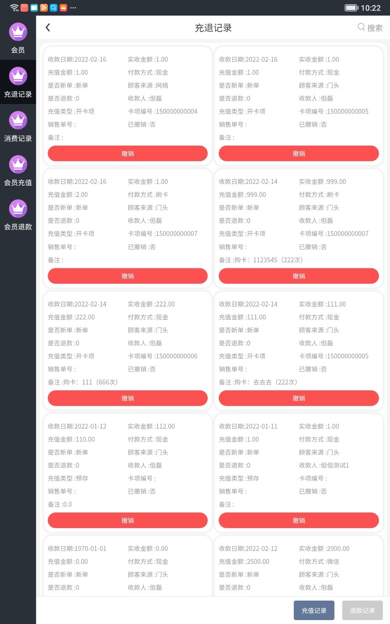Revoke the 2.00 recharge paid by 刷卡

click(x=128, y=276)
